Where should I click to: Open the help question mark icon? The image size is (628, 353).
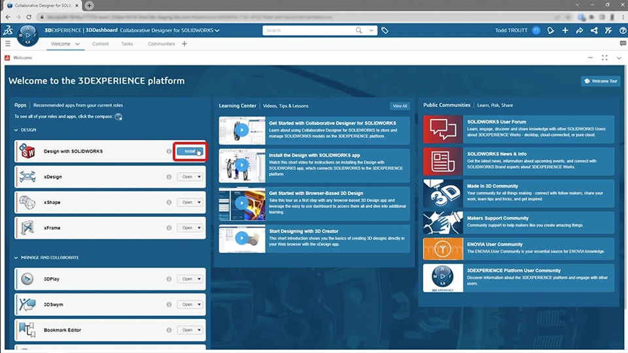tap(623, 31)
